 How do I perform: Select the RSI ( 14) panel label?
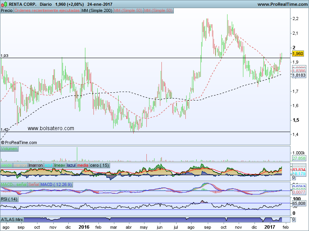[x=9, y=199]
